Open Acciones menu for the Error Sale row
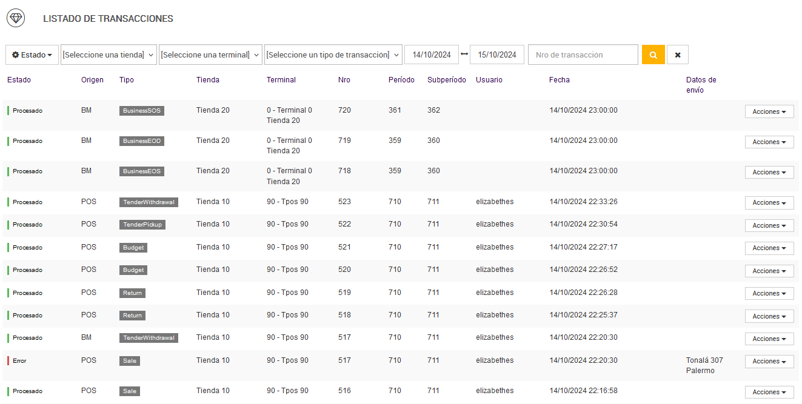Screen dimensions: 802x404 click(769, 361)
